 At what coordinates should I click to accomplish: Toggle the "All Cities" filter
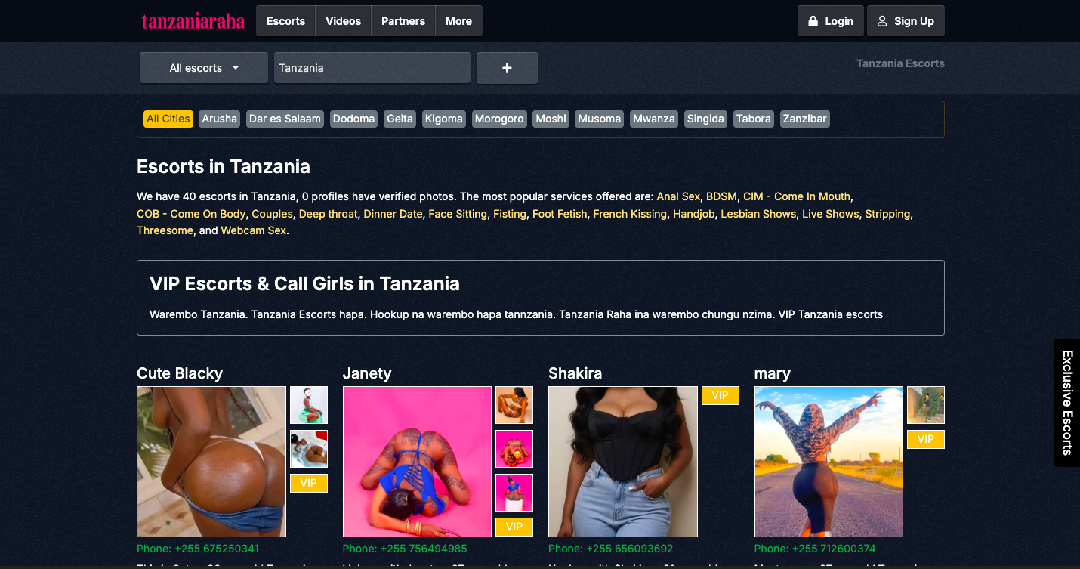tap(168, 119)
